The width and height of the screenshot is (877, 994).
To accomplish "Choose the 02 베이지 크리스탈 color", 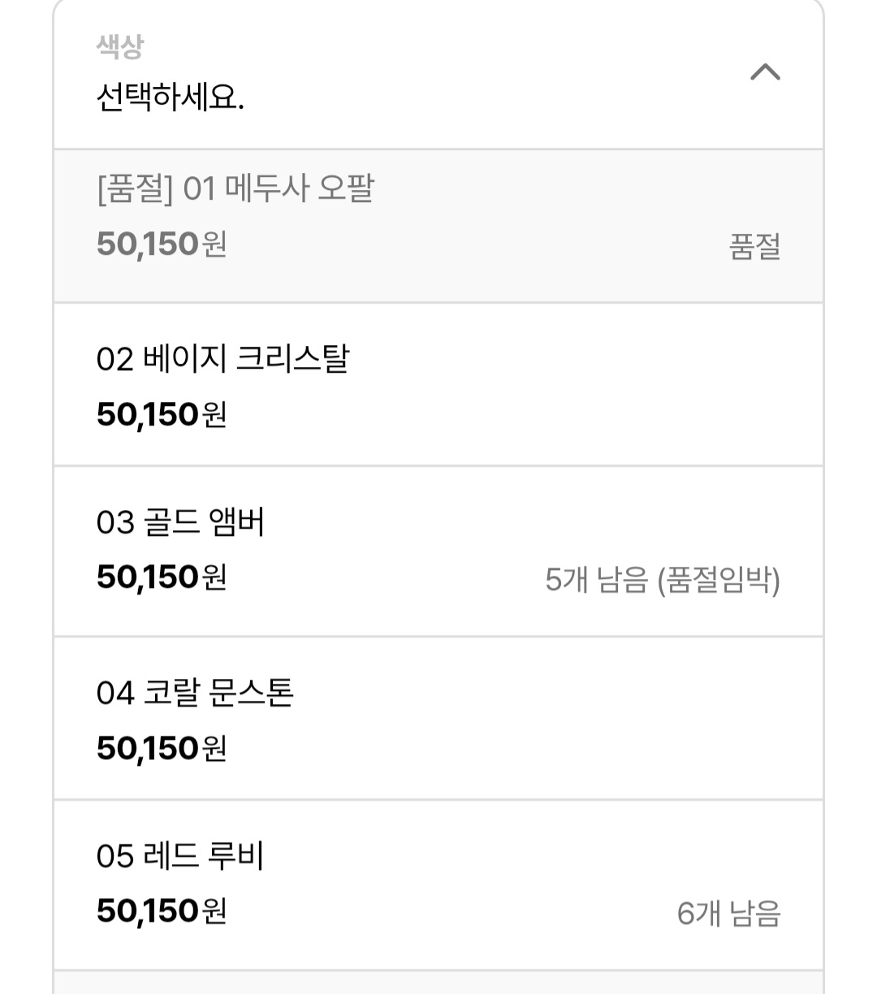I will (x=222, y=359).
